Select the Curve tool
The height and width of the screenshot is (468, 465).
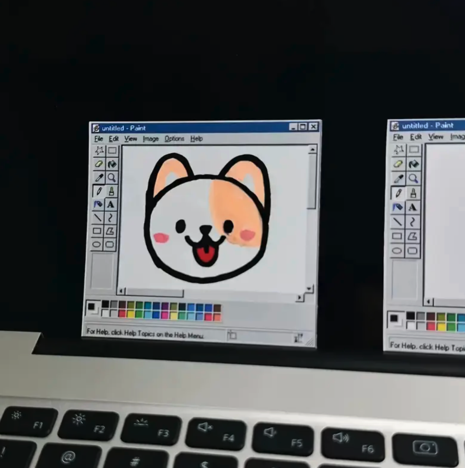click(111, 218)
